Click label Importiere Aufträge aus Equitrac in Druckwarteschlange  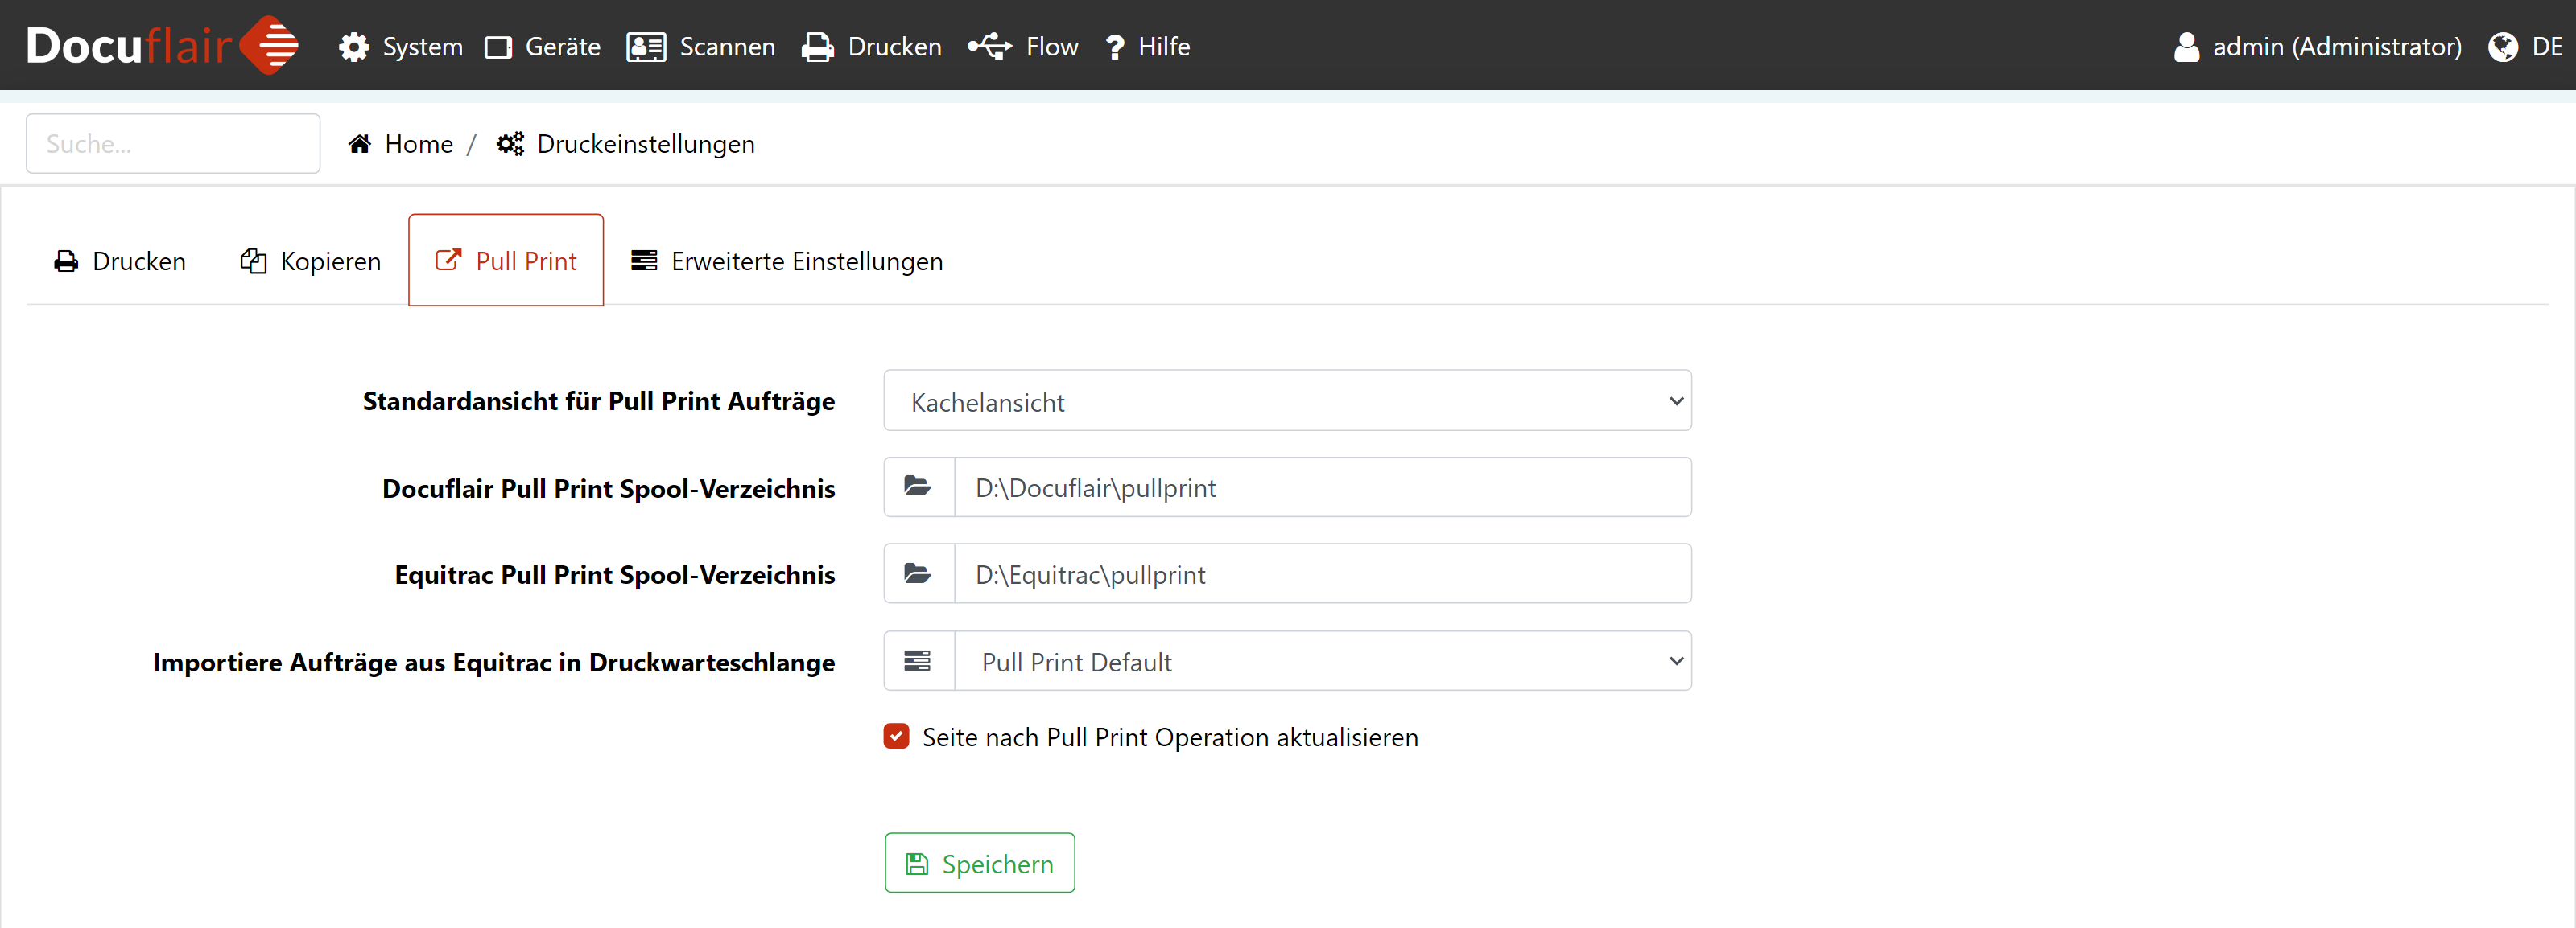(x=494, y=663)
